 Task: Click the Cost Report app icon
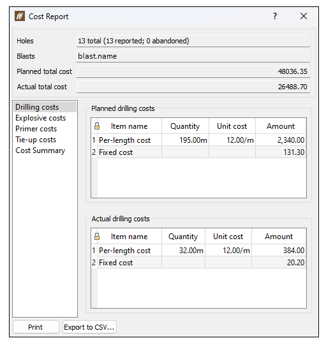pyautogui.click(x=20, y=17)
